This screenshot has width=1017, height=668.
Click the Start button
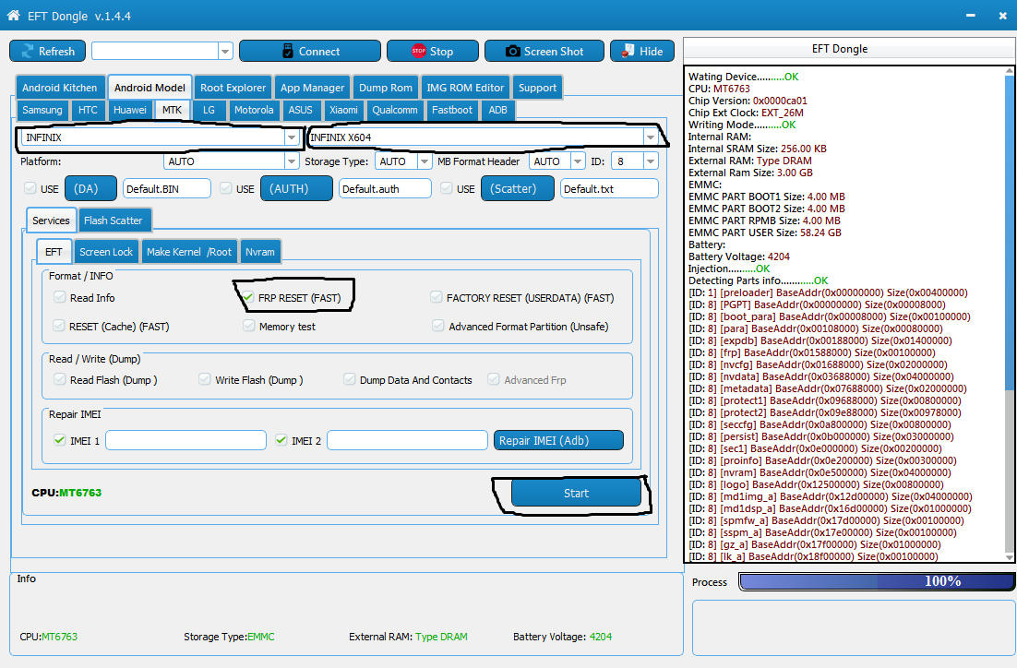pyautogui.click(x=576, y=493)
